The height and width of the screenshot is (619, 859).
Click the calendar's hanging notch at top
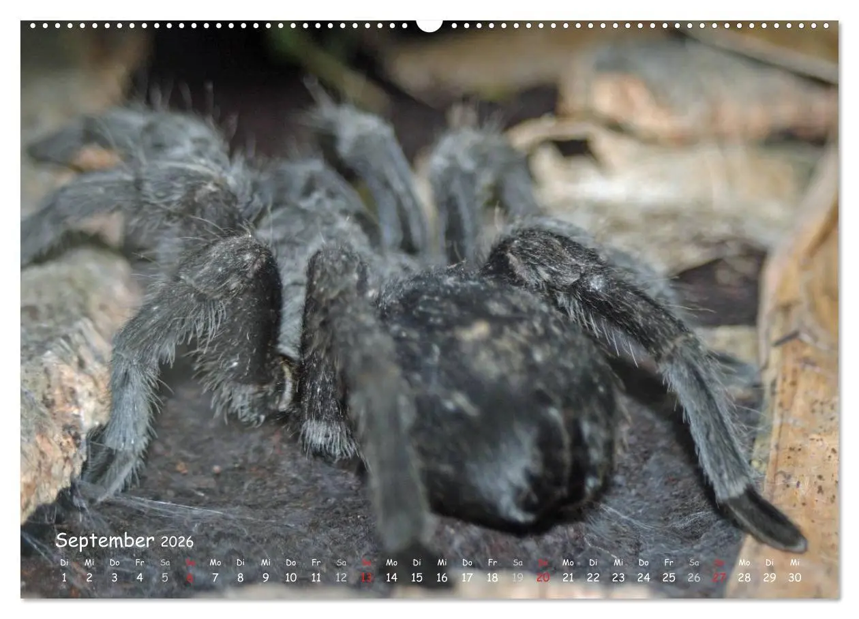pyautogui.click(x=429, y=26)
